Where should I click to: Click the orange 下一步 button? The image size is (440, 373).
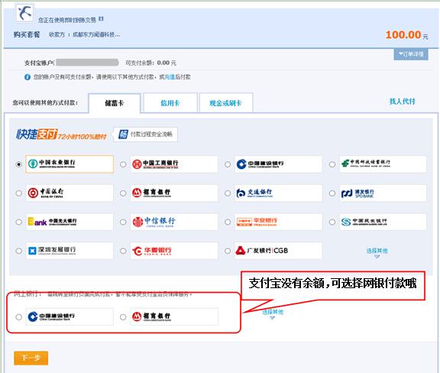[31, 358]
